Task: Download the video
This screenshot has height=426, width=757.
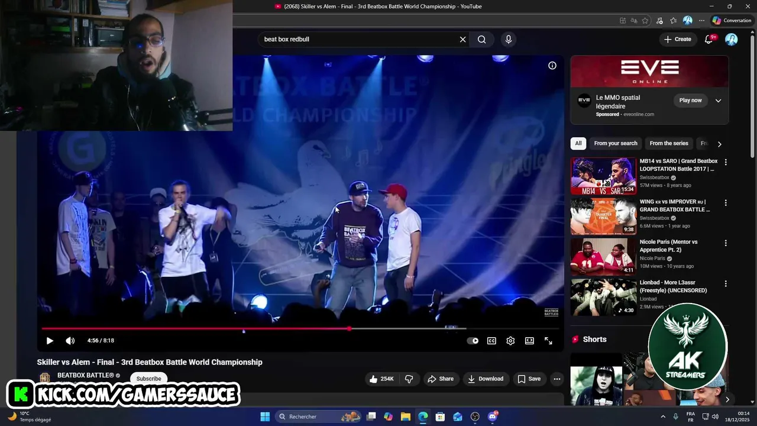Action: (x=485, y=379)
